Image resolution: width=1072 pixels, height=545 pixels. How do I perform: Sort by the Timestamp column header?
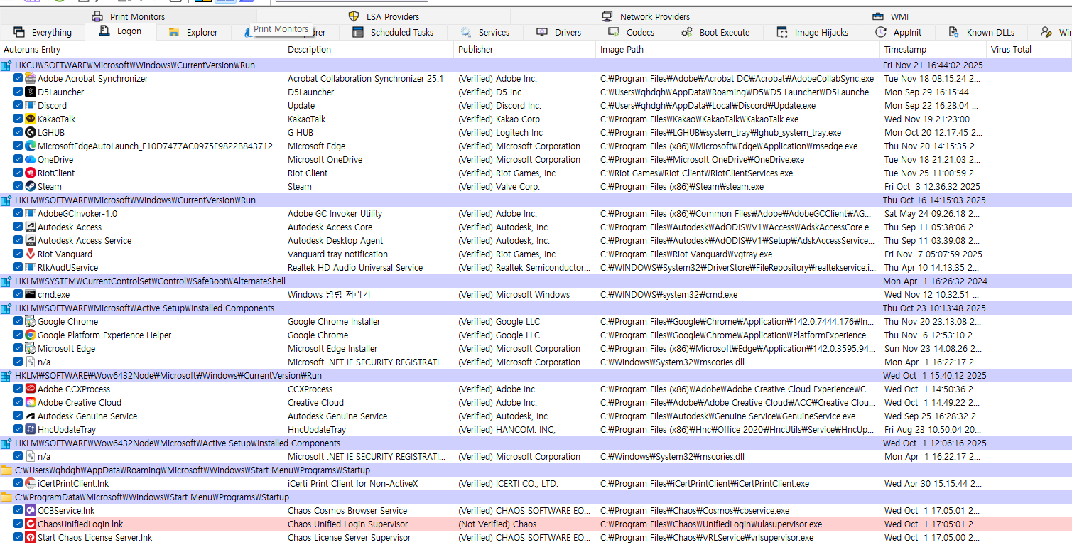coord(933,50)
